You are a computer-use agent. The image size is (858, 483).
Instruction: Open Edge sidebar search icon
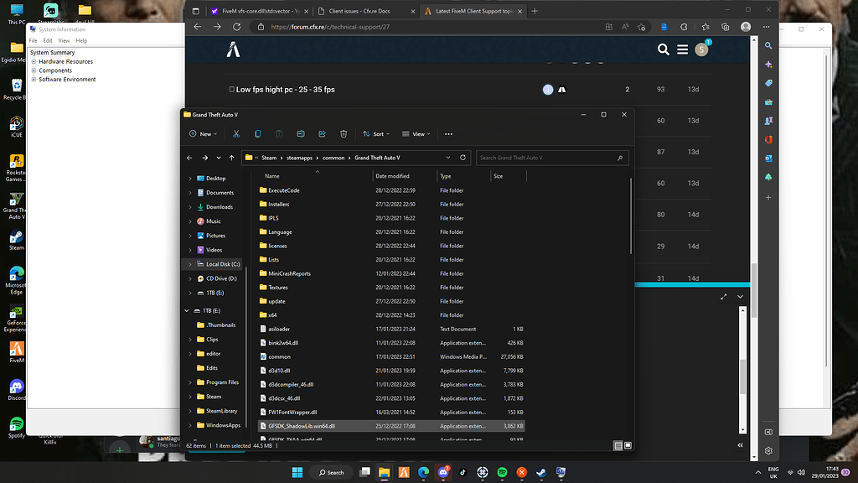768,46
